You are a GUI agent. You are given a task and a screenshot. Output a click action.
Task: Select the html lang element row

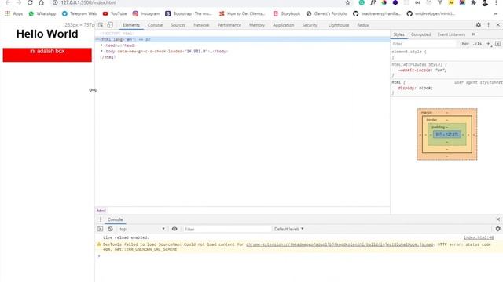242,39
